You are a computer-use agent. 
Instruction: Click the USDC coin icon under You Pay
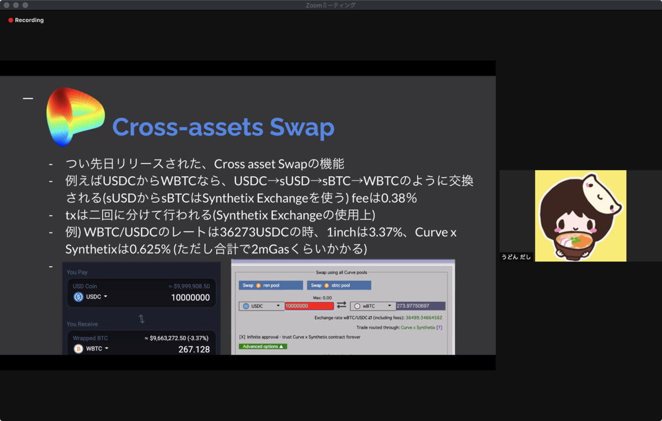[x=78, y=297]
